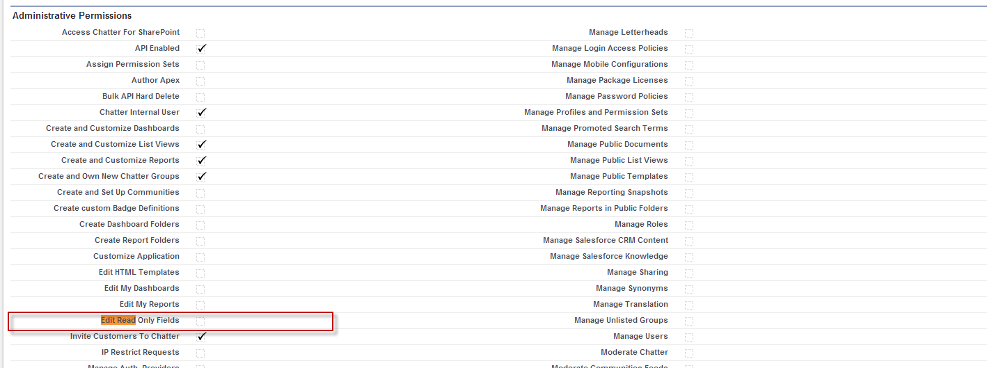This screenshot has width=987, height=368.
Task: Click the Chatter Internal User label
Action: click(x=139, y=112)
